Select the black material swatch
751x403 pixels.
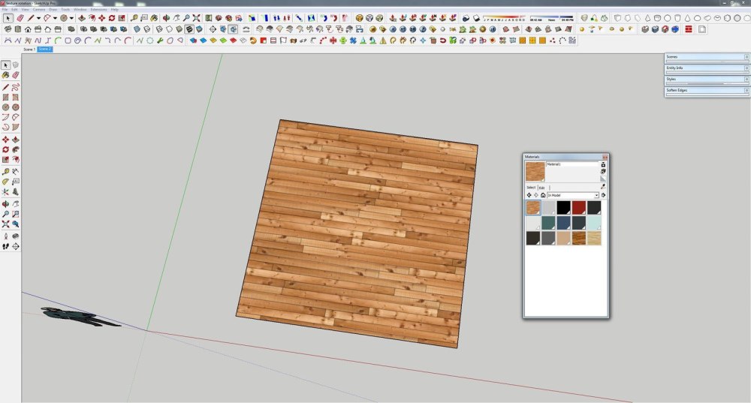tap(564, 207)
